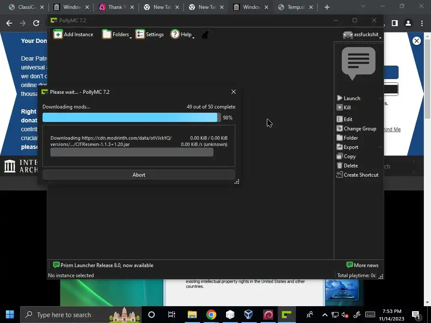Click the Add Instance toolbar button

point(73,34)
